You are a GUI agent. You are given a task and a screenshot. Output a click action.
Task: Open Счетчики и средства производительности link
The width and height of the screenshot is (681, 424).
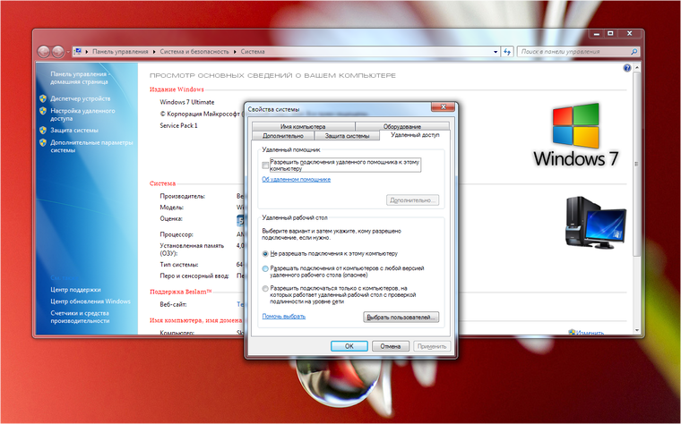[80, 317]
